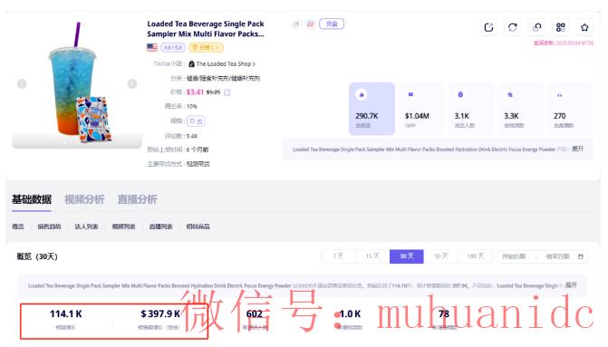Image resolution: width=608 pixels, height=347 pixels.
Task: Select 7天 time range
Action: pyautogui.click(x=338, y=256)
